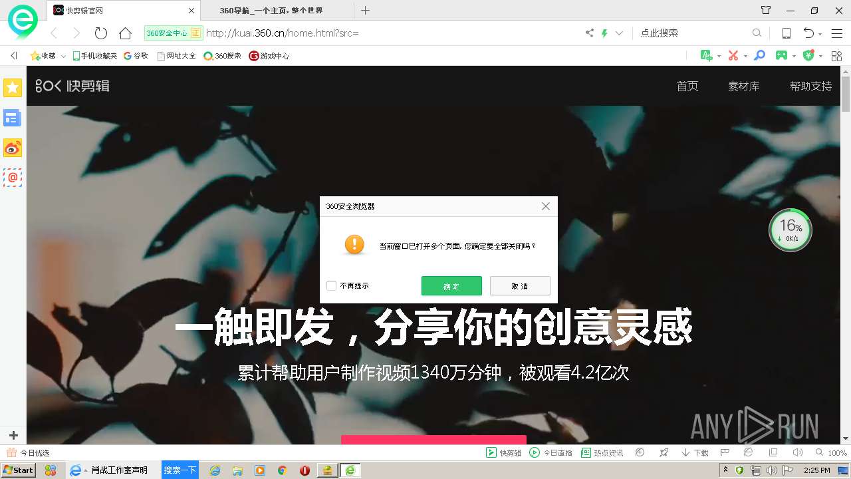Click the accelerator icon in status bar
Screen dimensions: 851x479
coord(640,452)
